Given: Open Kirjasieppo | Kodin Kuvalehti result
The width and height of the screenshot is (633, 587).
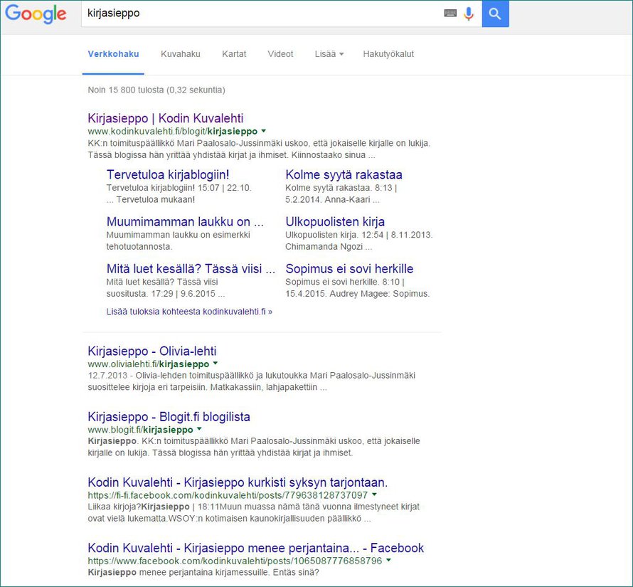Looking at the screenshot, I should coord(166,118).
